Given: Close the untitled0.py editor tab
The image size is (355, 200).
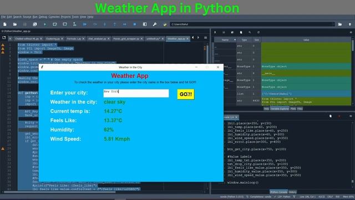Looking at the screenshot, I should (163, 39).
